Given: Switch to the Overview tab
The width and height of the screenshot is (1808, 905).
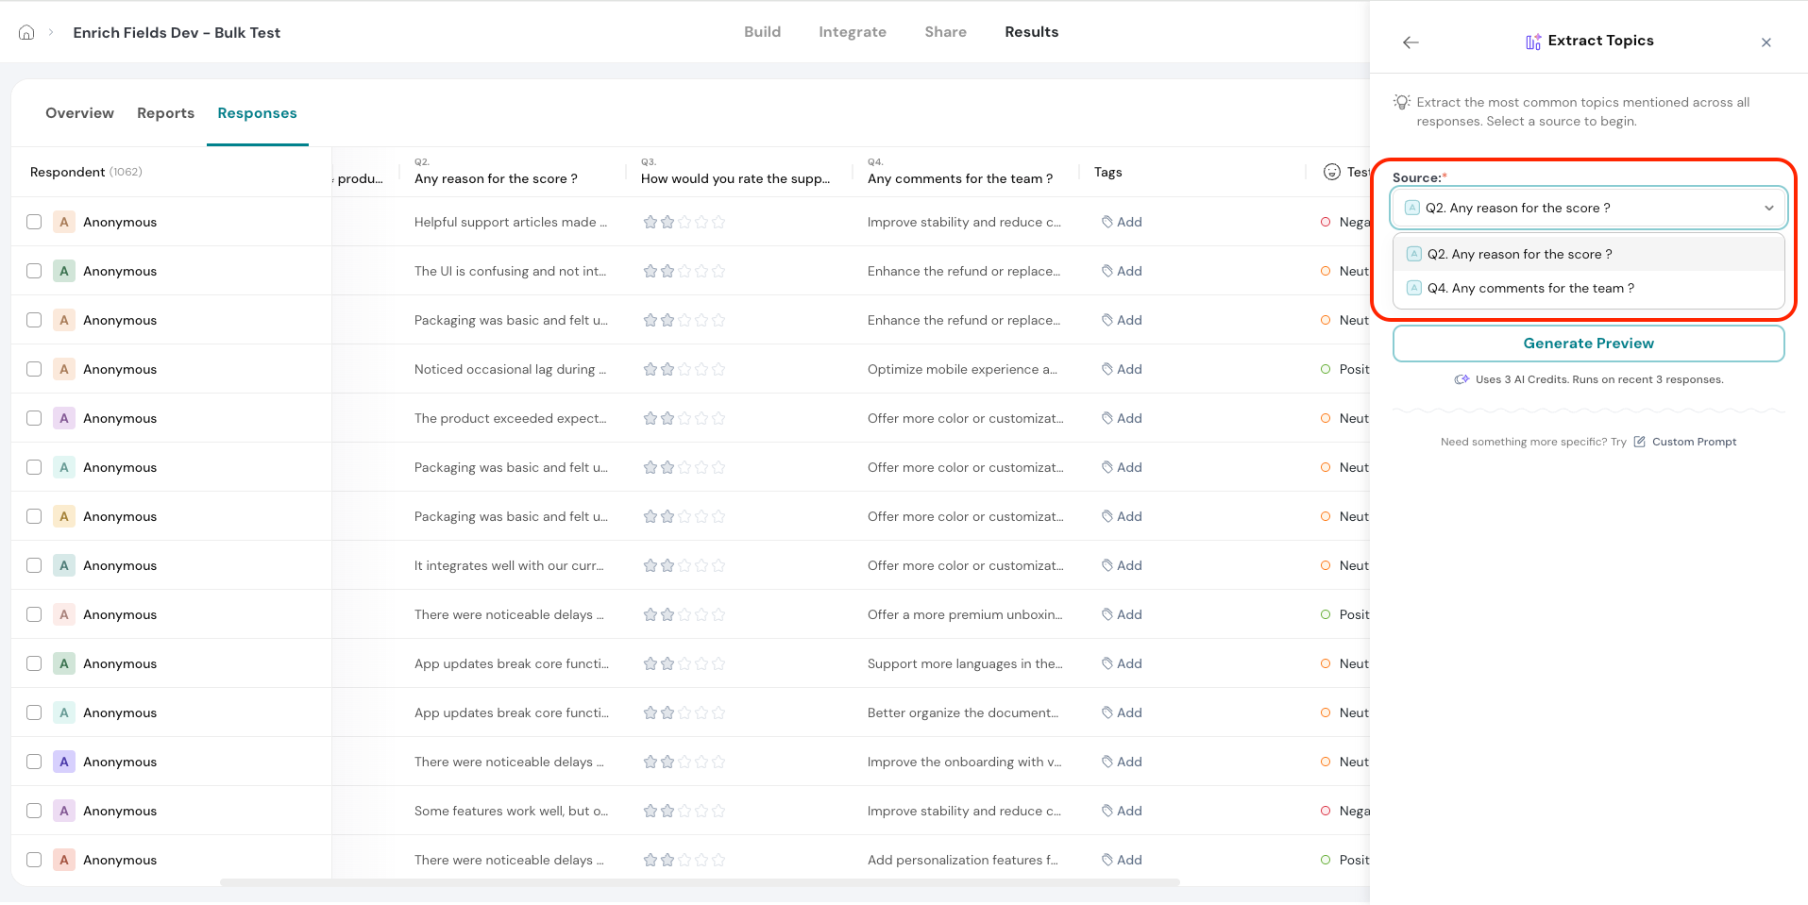Looking at the screenshot, I should (x=79, y=113).
